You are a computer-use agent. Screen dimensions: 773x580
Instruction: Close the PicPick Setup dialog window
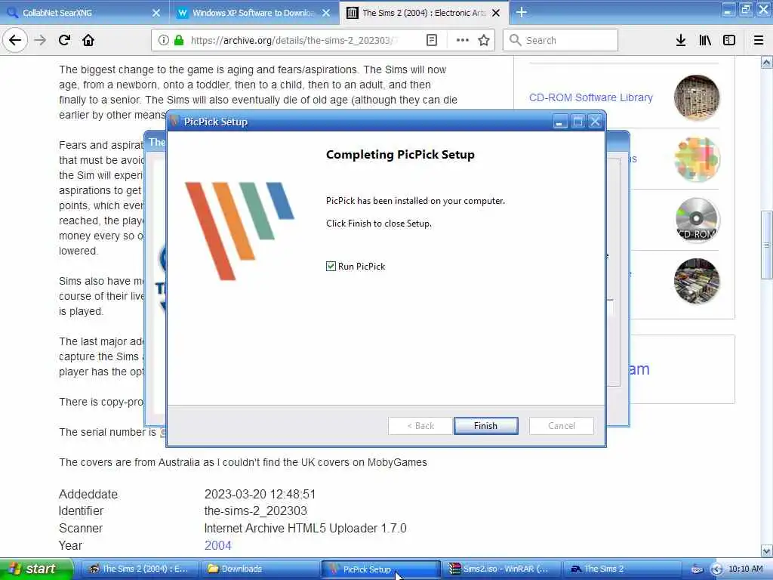pos(595,122)
